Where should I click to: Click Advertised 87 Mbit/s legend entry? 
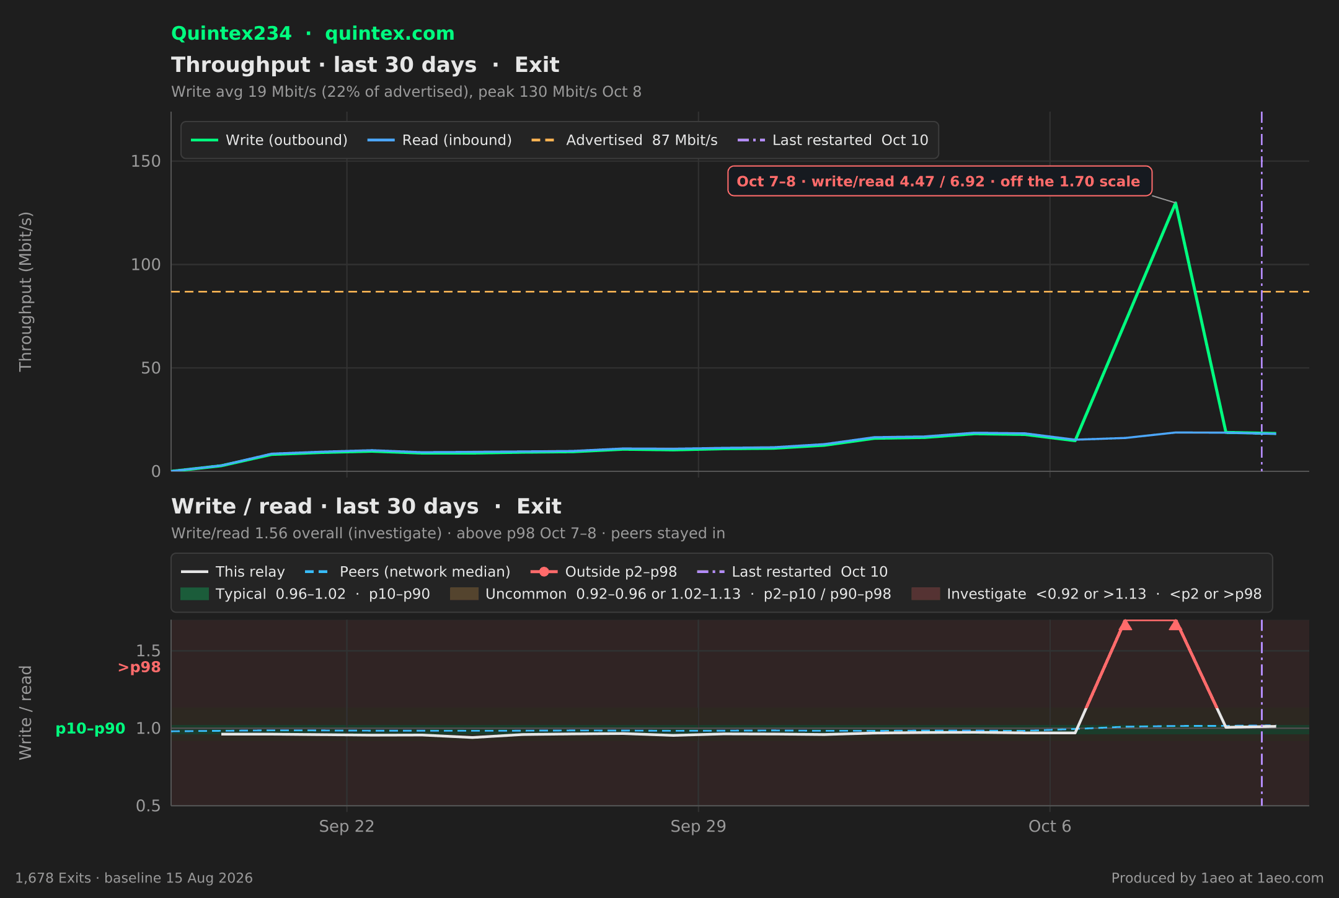click(x=624, y=140)
